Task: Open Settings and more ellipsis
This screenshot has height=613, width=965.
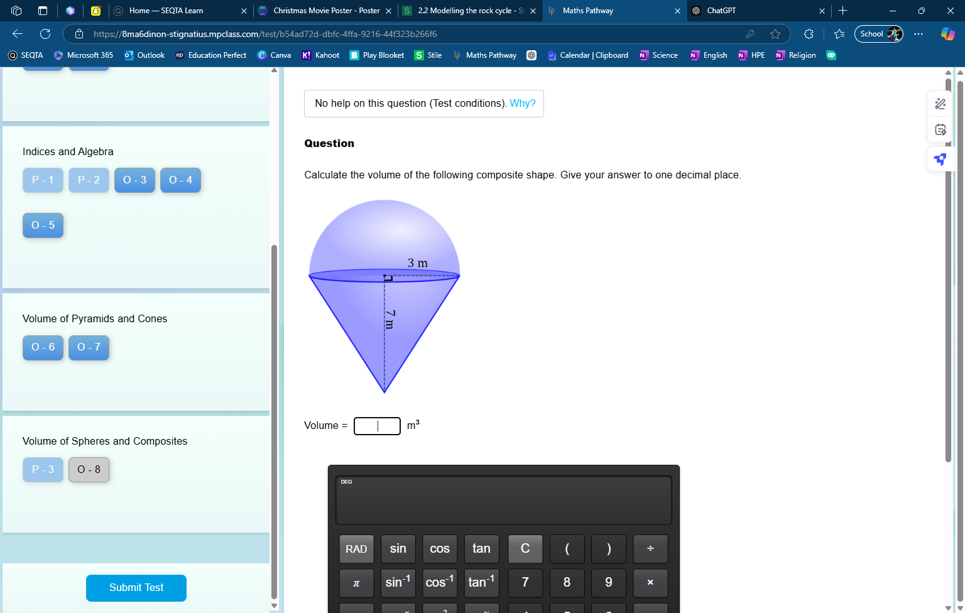Action: [x=919, y=34]
